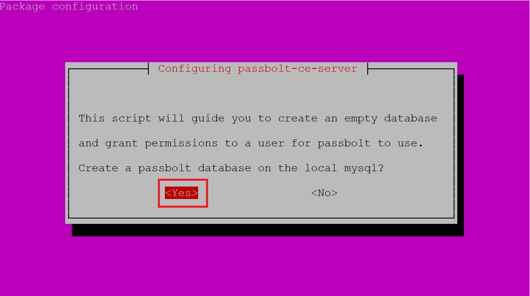Viewport: 530px width, 296px height.
Task: Choose the <Yes> button
Action: click(x=182, y=193)
